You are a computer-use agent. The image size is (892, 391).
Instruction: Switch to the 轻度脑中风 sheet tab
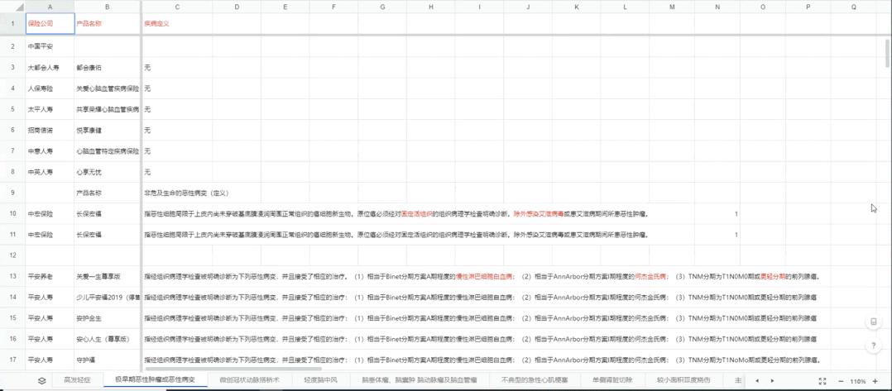[x=320, y=380]
